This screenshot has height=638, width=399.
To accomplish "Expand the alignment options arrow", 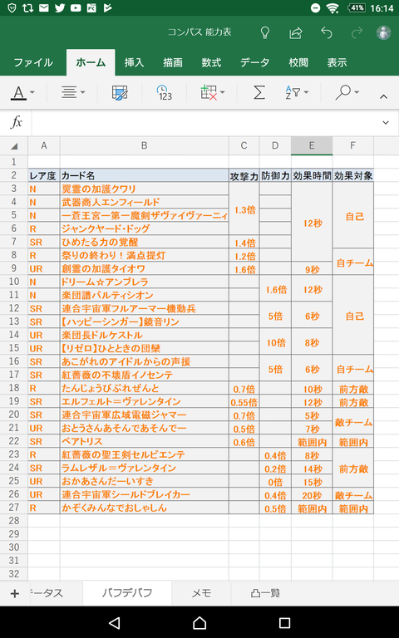I will pyautogui.click(x=82, y=93).
